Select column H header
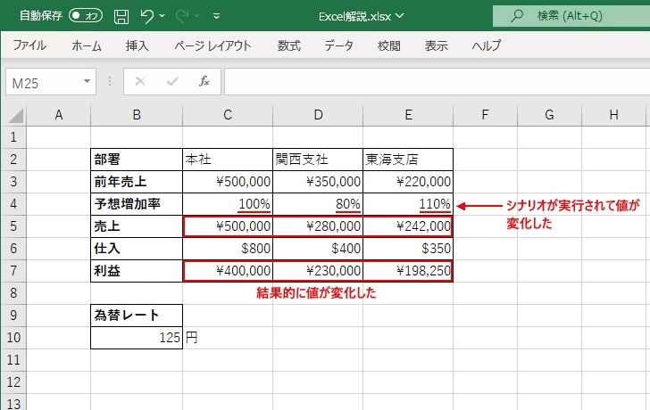 pos(614,115)
